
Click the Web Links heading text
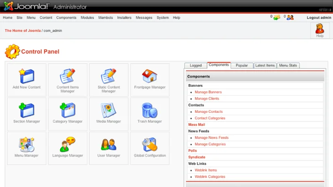pyautogui.click(x=197, y=164)
